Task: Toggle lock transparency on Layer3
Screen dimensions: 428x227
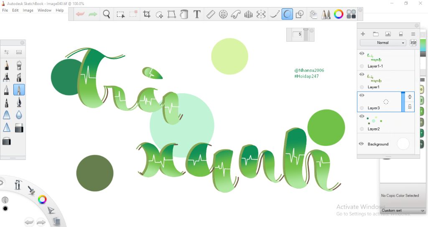Action: [x=410, y=107]
